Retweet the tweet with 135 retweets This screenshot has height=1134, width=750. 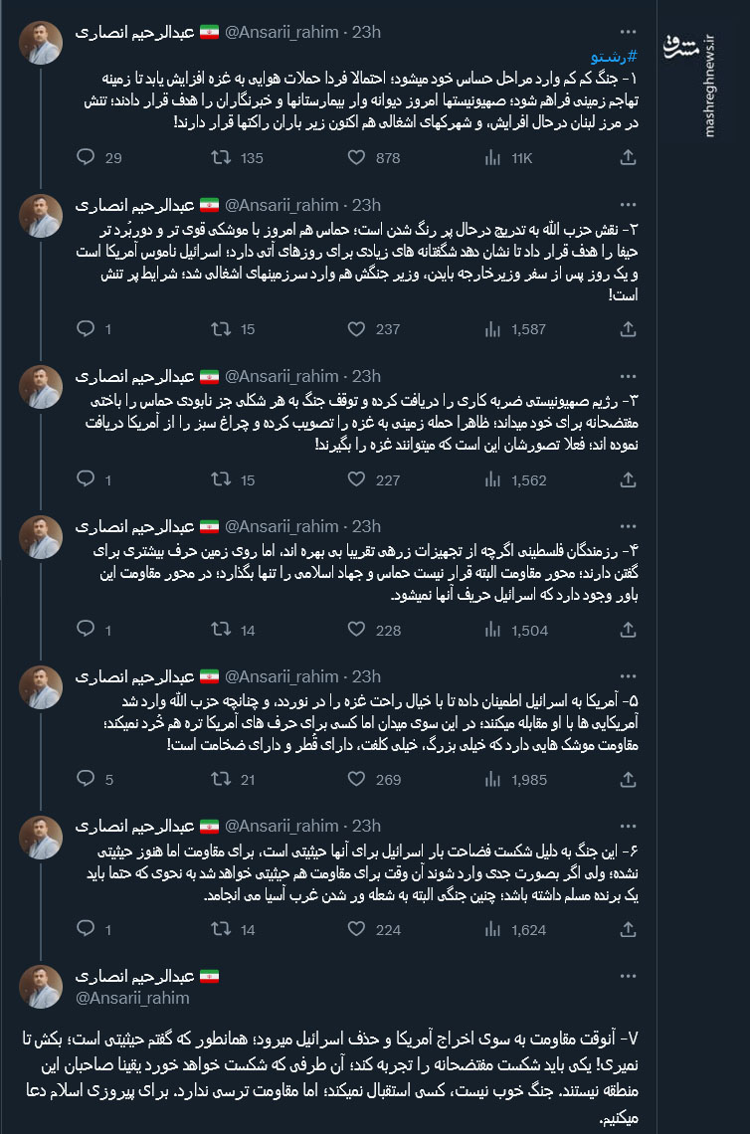coord(220,157)
